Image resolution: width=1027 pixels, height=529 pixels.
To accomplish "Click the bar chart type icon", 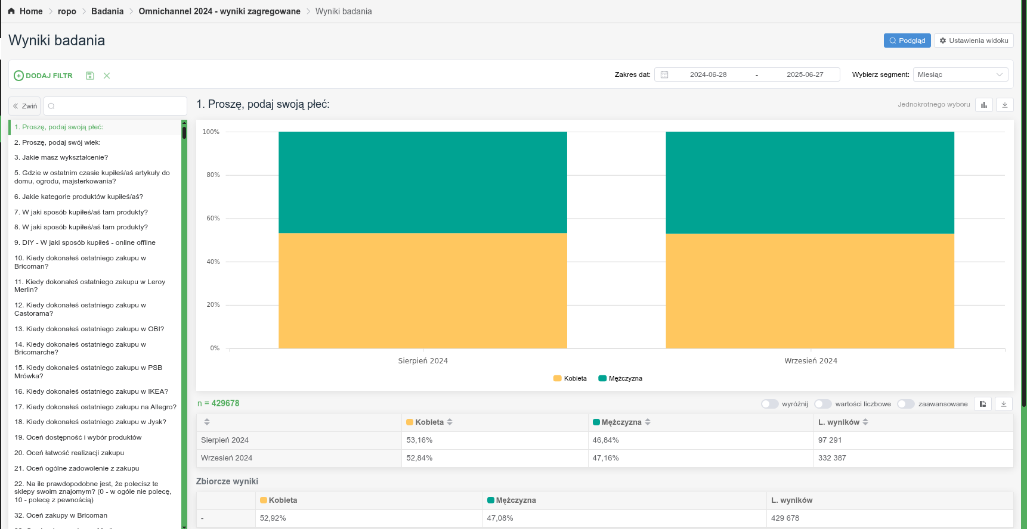I will click(x=983, y=105).
